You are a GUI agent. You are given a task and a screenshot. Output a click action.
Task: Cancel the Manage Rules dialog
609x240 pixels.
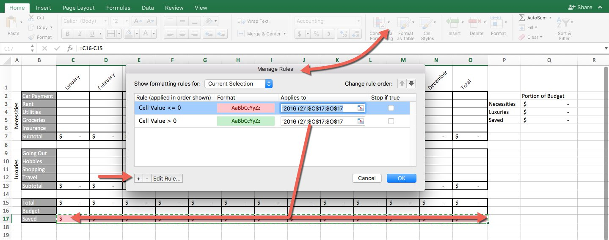pyautogui.click(x=367, y=178)
